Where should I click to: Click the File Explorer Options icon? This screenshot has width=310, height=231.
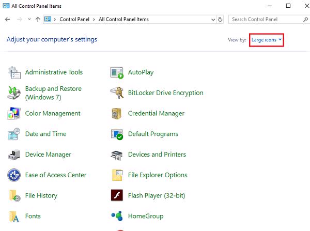click(117, 175)
